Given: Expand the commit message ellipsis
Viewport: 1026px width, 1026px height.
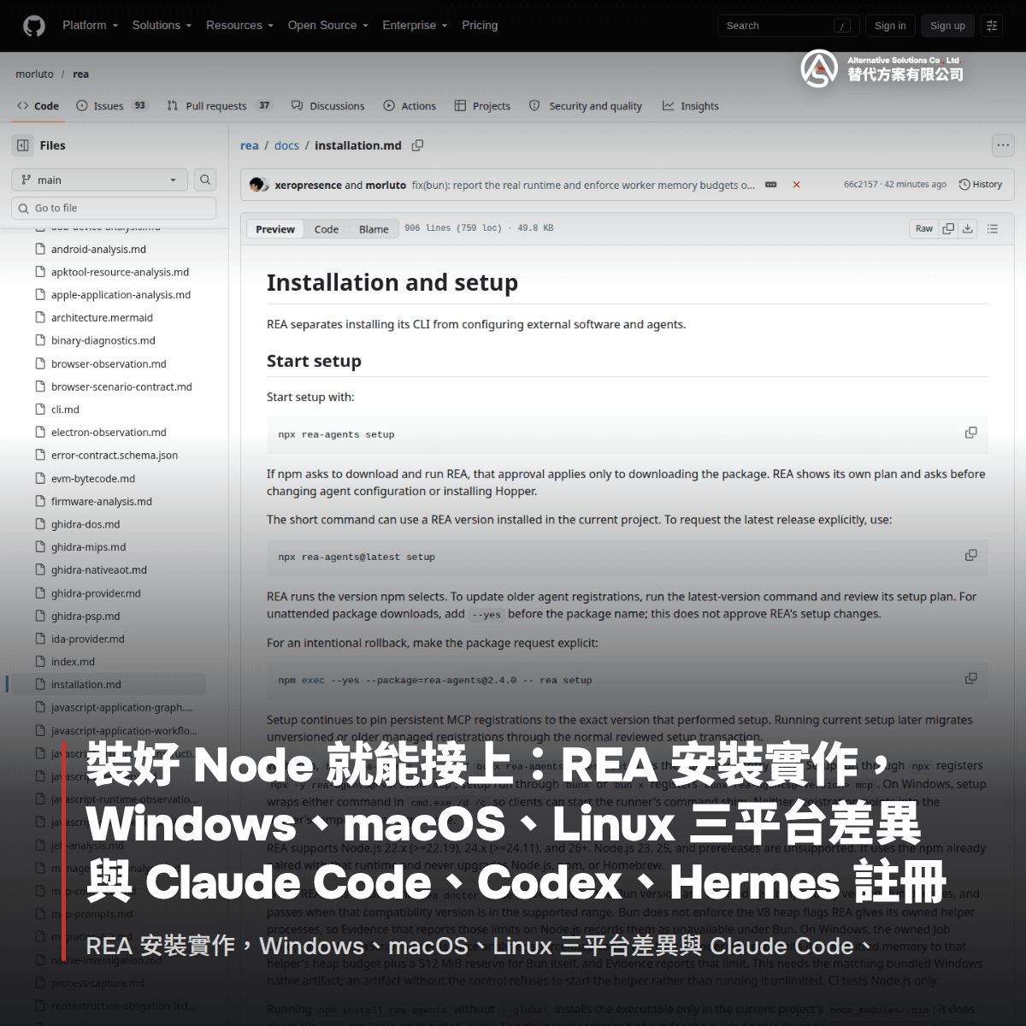Looking at the screenshot, I should click(x=770, y=185).
